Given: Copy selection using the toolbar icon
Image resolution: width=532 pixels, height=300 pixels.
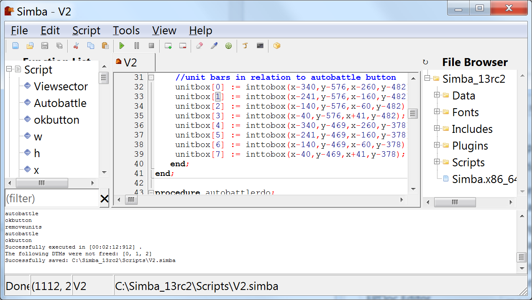Looking at the screenshot, I should pyautogui.click(x=90, y=46).
